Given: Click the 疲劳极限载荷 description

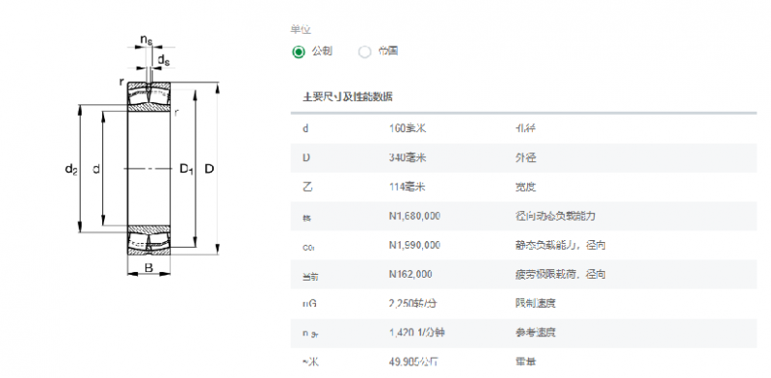Looking at the screenshot, I should (x=560, y=274).
